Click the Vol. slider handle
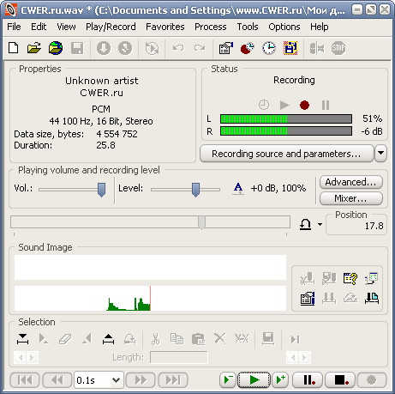Screen dimensions: 395x394 pyautogui.click(x=101, y=190)
